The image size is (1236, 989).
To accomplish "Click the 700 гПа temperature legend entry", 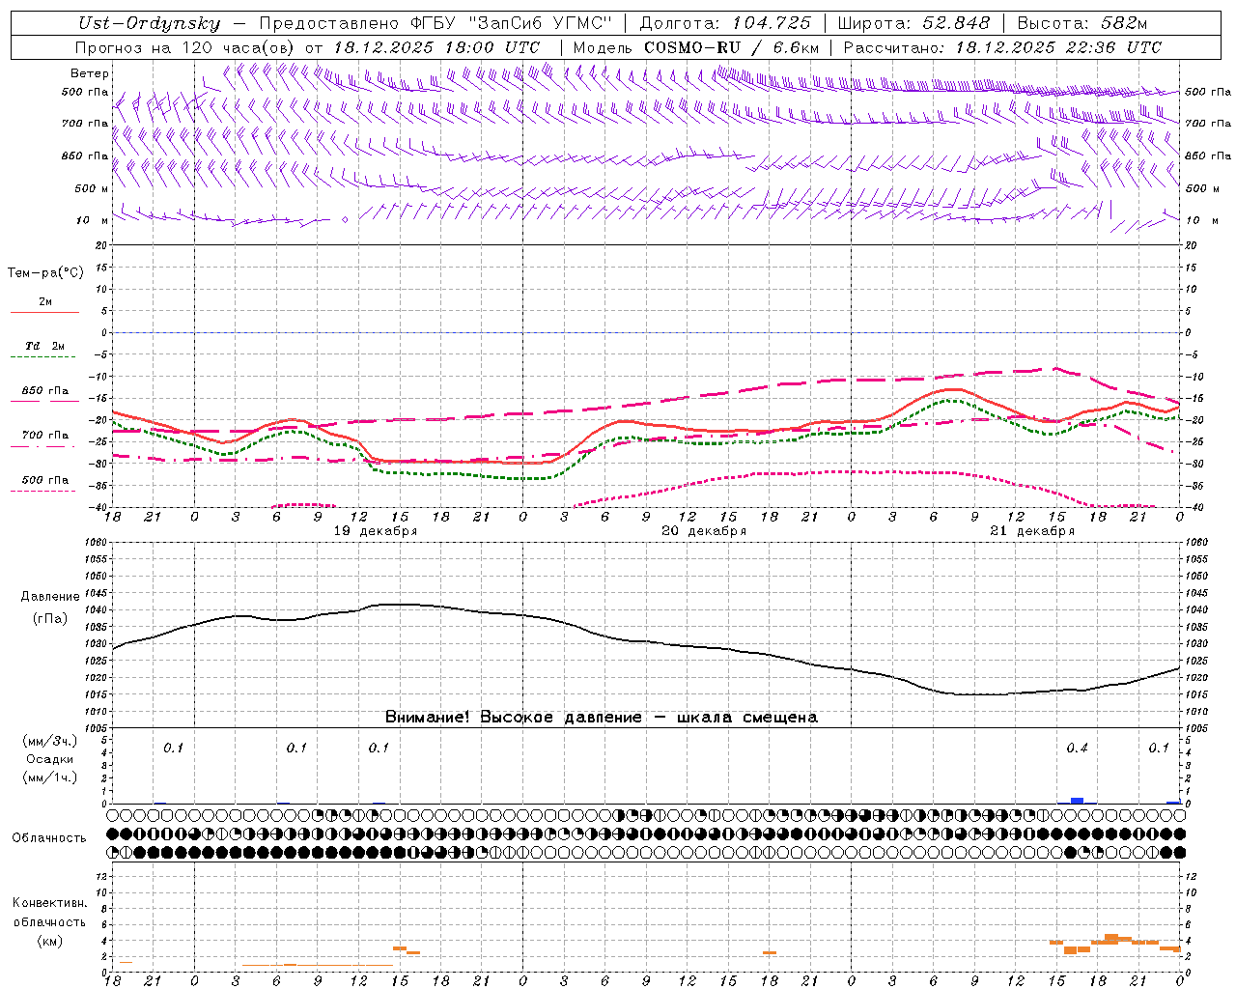I will [45, 436].
